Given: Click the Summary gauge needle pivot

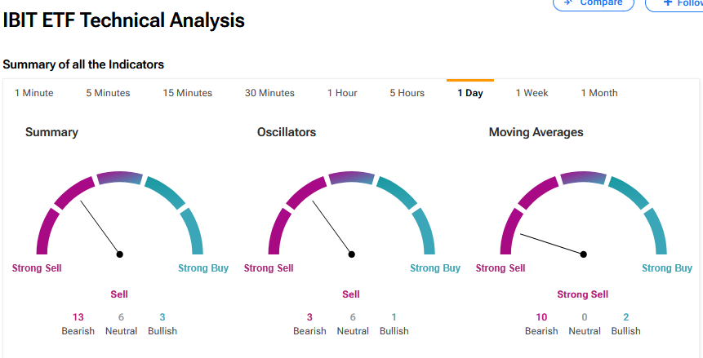Looking at the screenshot, I should (x=120, y=254).
